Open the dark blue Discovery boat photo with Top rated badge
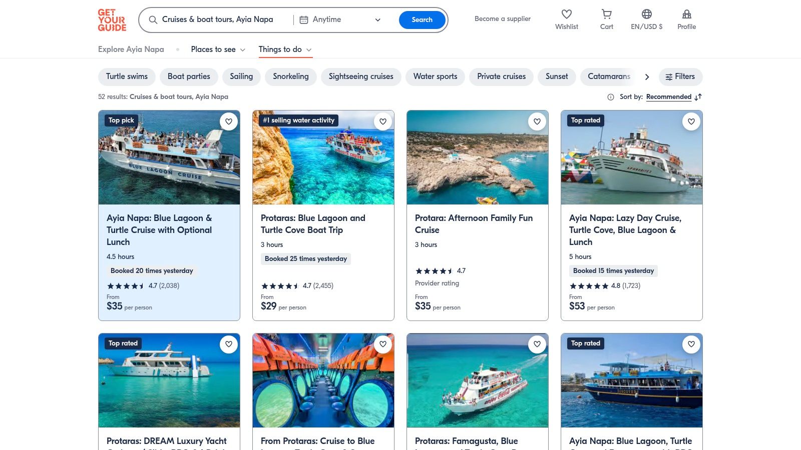801x450 pixels. 632,380
